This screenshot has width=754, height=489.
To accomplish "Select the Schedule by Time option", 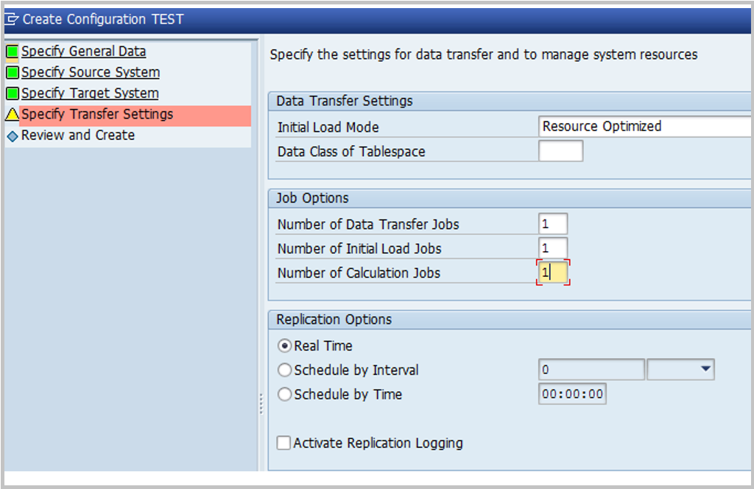I will pyautogui.click(x=283, y=394).
